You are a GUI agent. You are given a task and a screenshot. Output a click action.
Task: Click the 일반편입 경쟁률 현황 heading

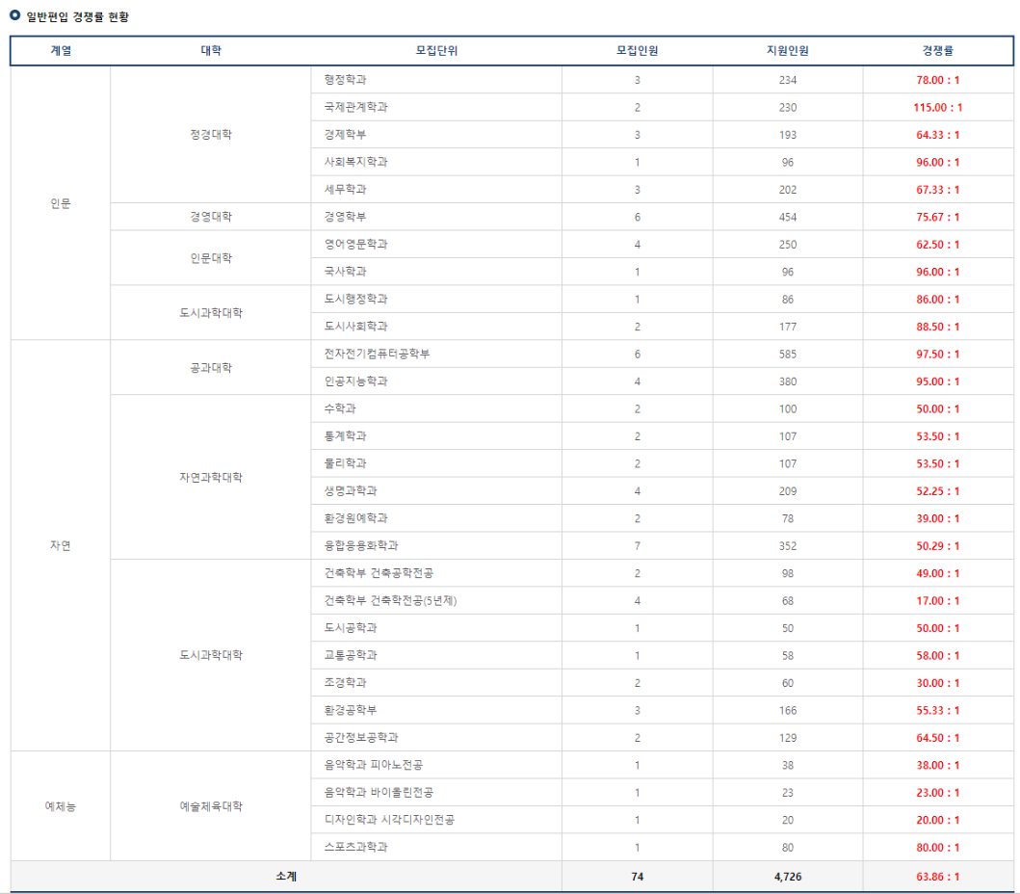coord(77,17)
